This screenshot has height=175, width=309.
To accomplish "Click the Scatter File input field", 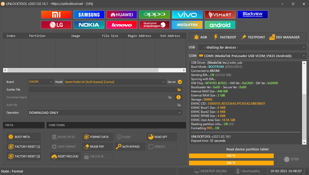I will click(x=103, y=90).
